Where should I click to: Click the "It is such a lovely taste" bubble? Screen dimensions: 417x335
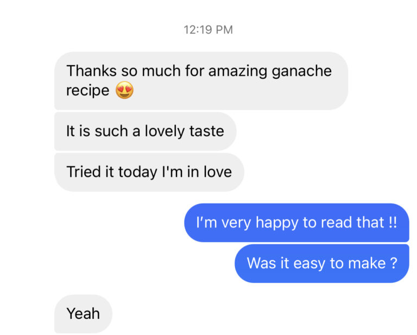click(145, 131)
